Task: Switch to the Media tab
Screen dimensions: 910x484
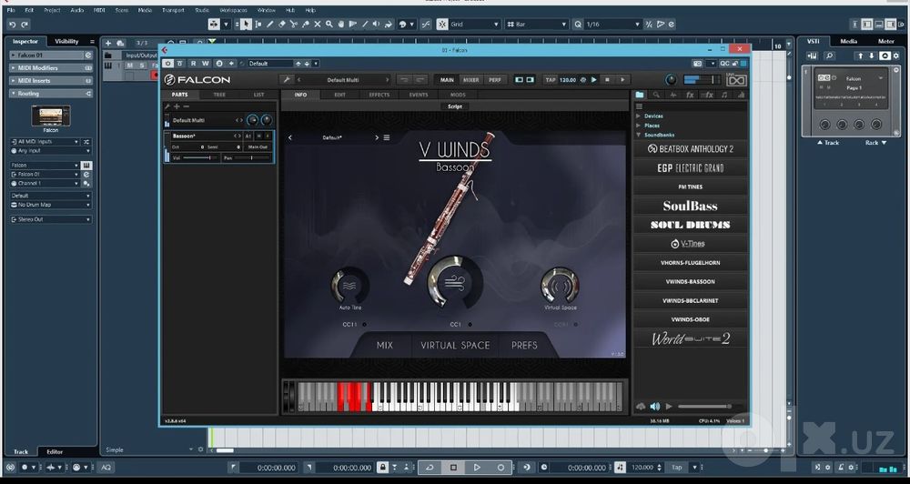Action: pos(848,41)
